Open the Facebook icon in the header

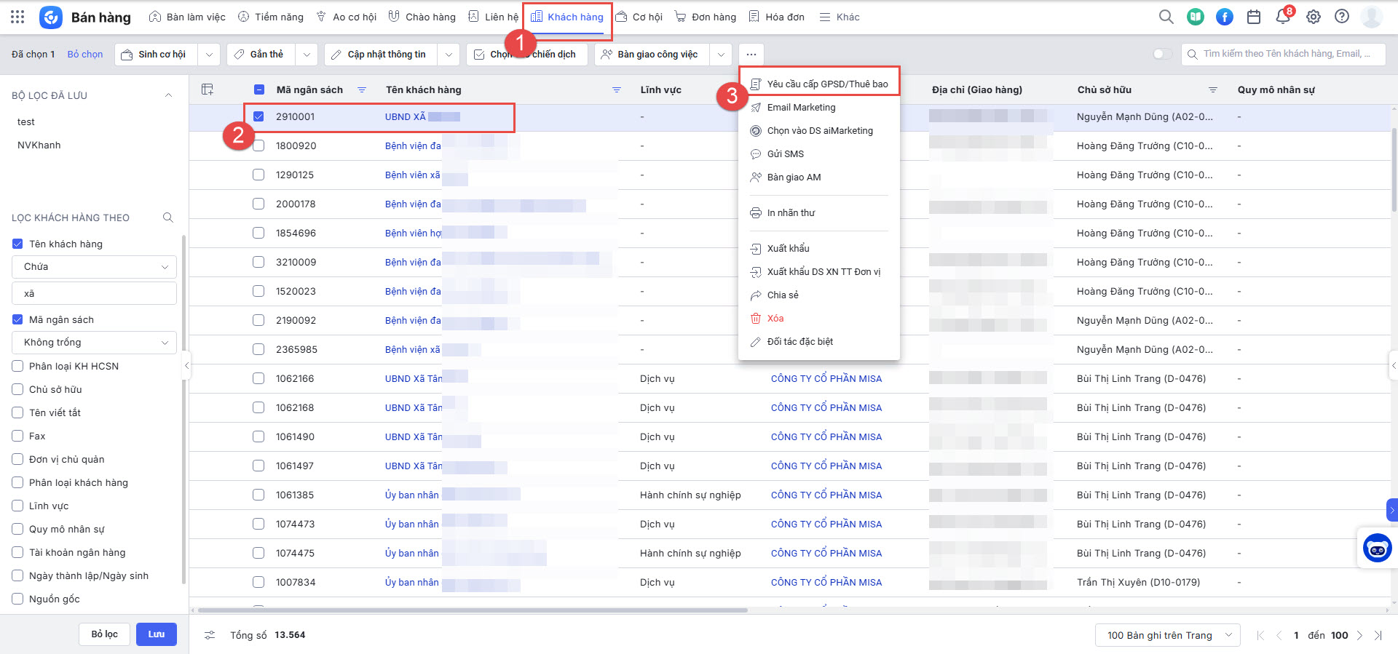(x=1225, y=17)
